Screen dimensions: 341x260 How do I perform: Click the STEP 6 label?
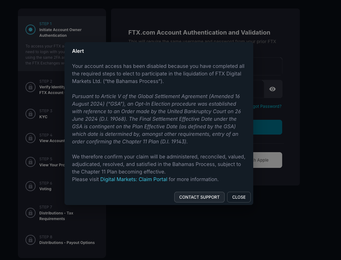pyautogui.click(x=46, y=183)
